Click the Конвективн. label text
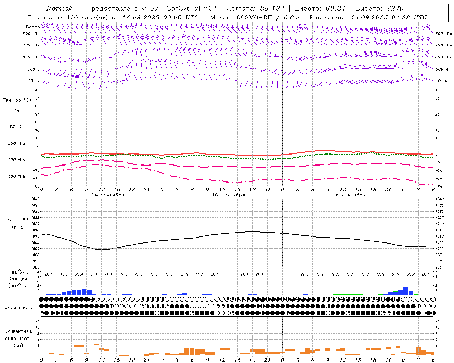 coord(18,331)
